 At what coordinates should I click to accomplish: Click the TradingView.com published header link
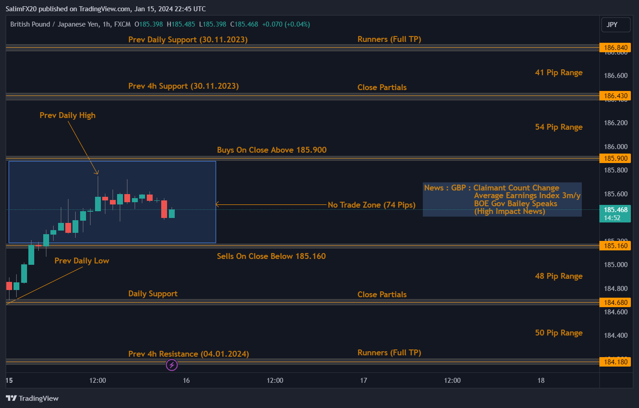point(106,9)
